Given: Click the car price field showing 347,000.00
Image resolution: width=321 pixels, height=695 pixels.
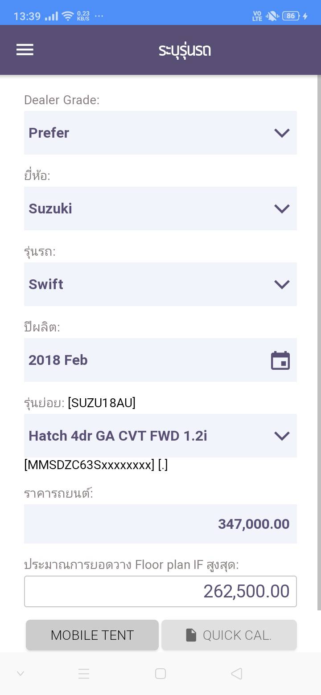Looking at the screenshot, I should coord(160,524).
